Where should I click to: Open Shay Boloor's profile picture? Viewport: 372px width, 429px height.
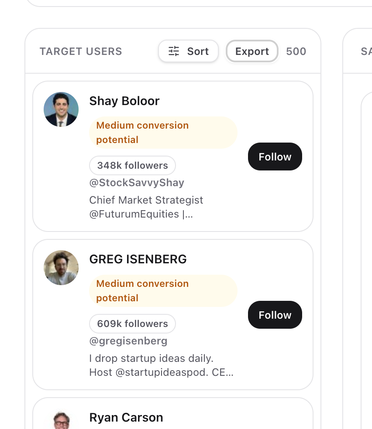tap(61, 109)
